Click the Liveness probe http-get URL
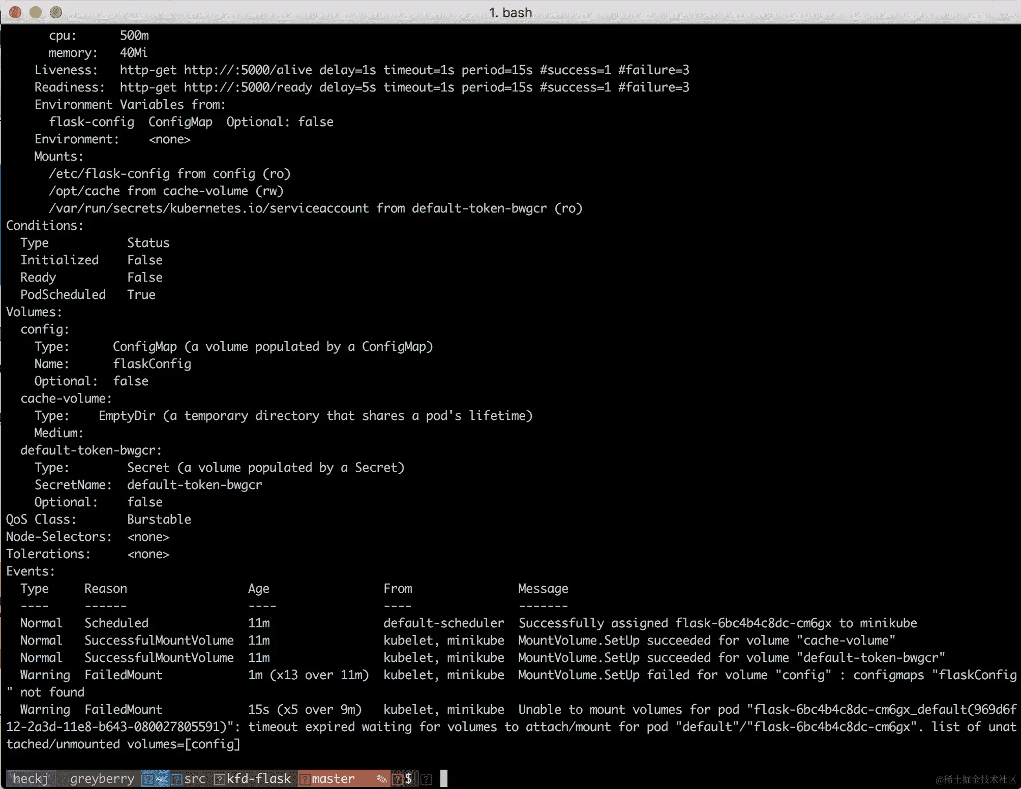1021x789 pixels. [x=248, y=70]
